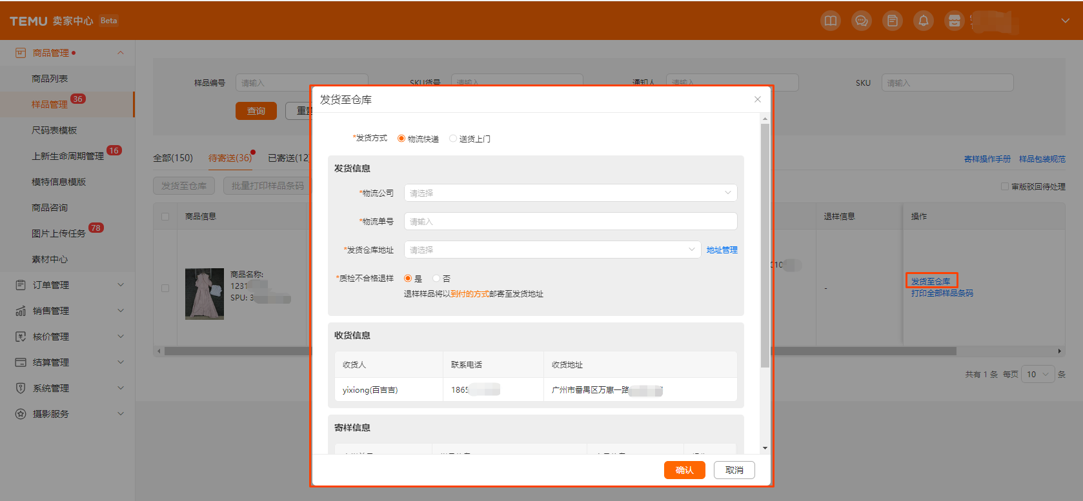The image size is (1083, 501).
Task: Click the 确认 button
Action: pyautogui.click(x=684, y=470)
